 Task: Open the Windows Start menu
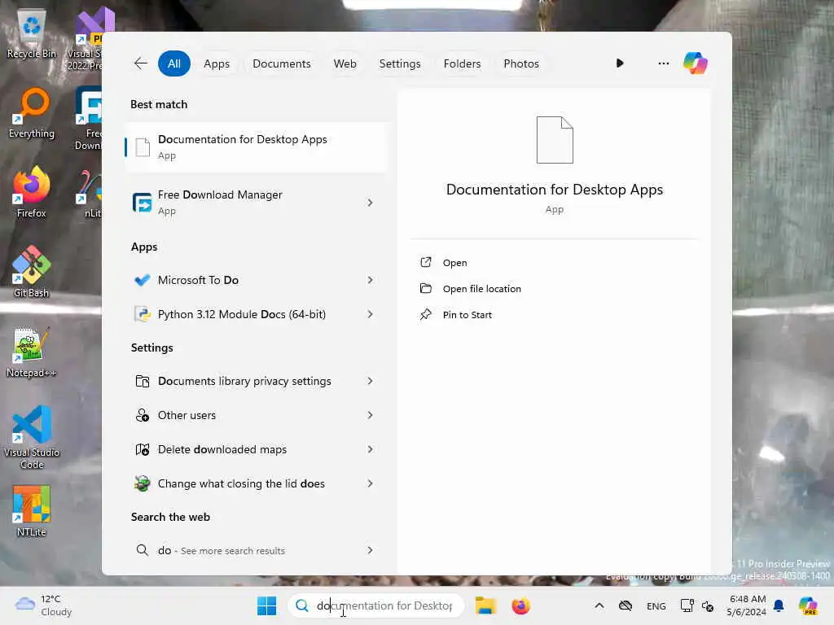pyautogui.click(x=266, y=605)
